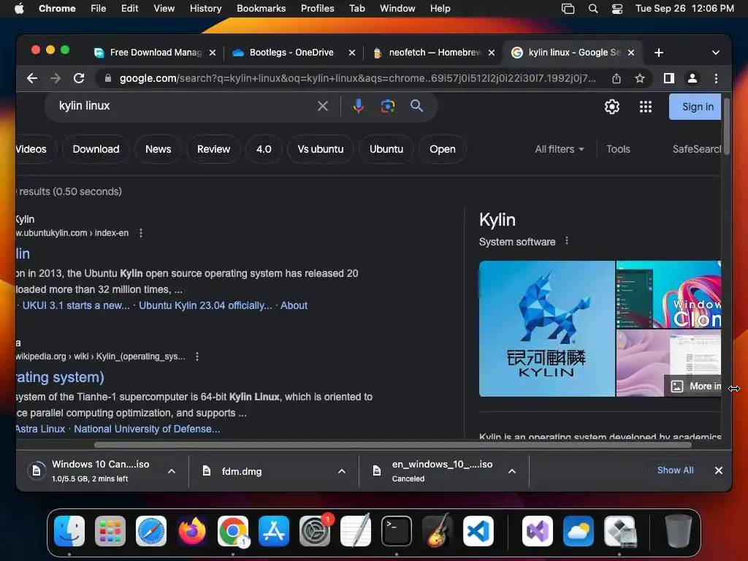Click the Window Clone thumbnail image
This screenshot has width=748, height=561.
coord(668,294)
